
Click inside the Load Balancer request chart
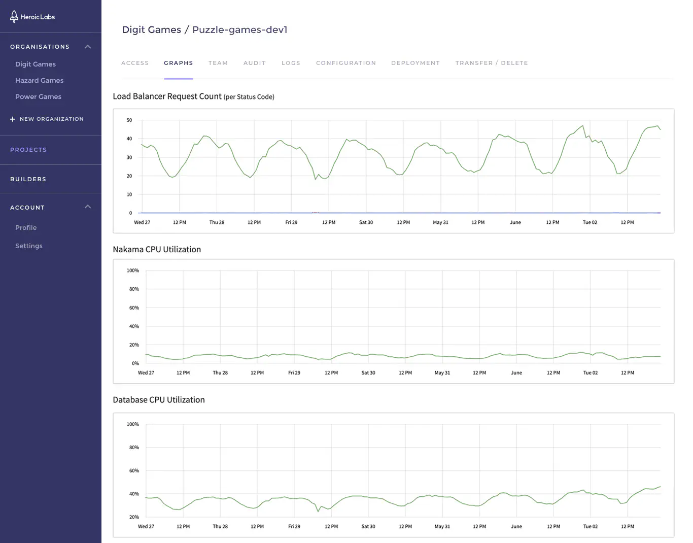click(394, 171)
